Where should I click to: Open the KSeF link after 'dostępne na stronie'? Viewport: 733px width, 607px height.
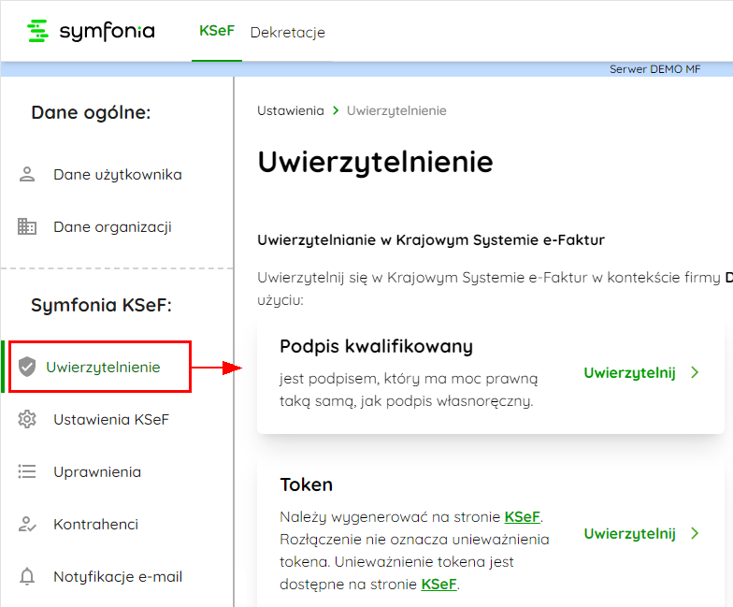[x=439, y=584]
